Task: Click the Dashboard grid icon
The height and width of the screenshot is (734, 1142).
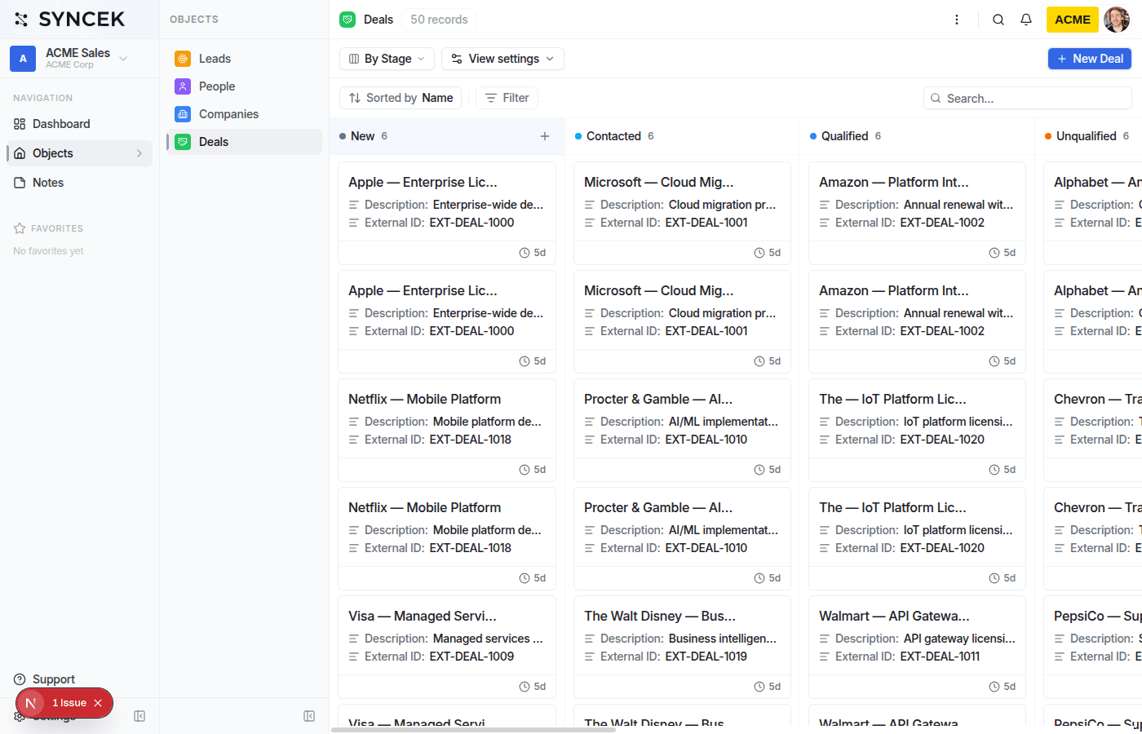Action: pyautogui.click(x=20, y=124)
